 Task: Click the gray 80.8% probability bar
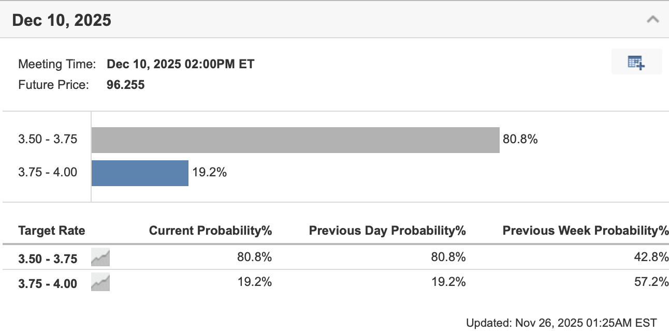click(295, 140)
